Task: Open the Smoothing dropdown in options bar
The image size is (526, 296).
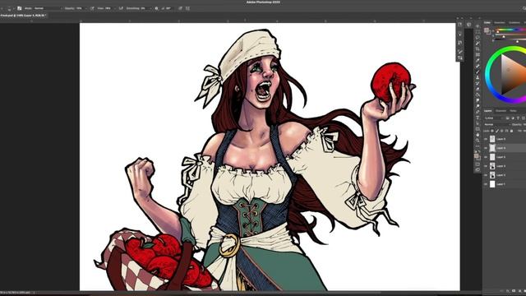Action: click(146, 8)
